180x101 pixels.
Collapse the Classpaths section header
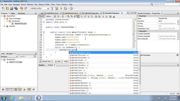click(138, 31)
